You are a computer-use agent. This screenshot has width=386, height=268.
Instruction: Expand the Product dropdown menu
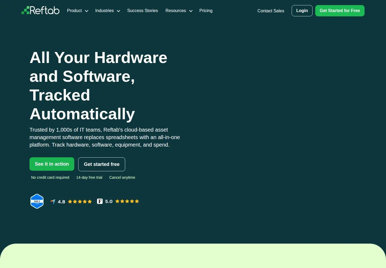click(x=77, y=11)
